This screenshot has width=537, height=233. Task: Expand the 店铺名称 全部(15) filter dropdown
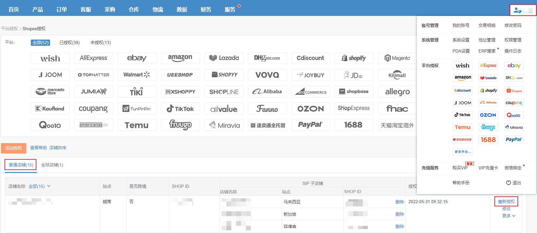coord(40,186)
